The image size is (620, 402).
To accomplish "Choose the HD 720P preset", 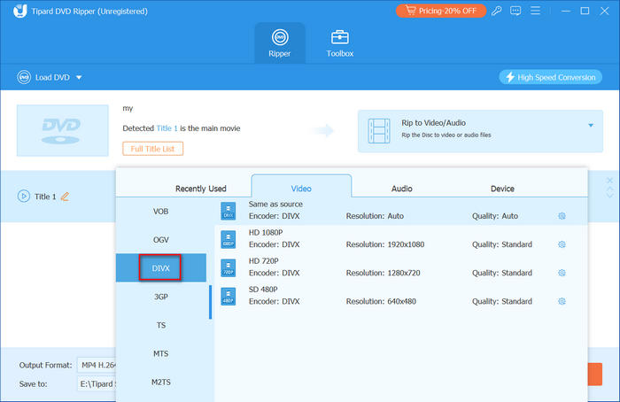I will tap(401, 267).
